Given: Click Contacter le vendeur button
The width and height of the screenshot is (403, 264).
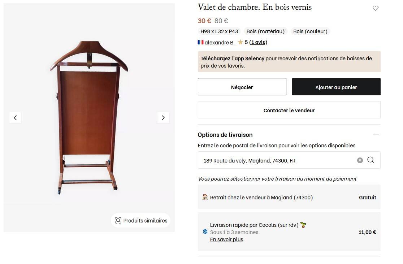Looking at the screenshot, I should (289, 111).
